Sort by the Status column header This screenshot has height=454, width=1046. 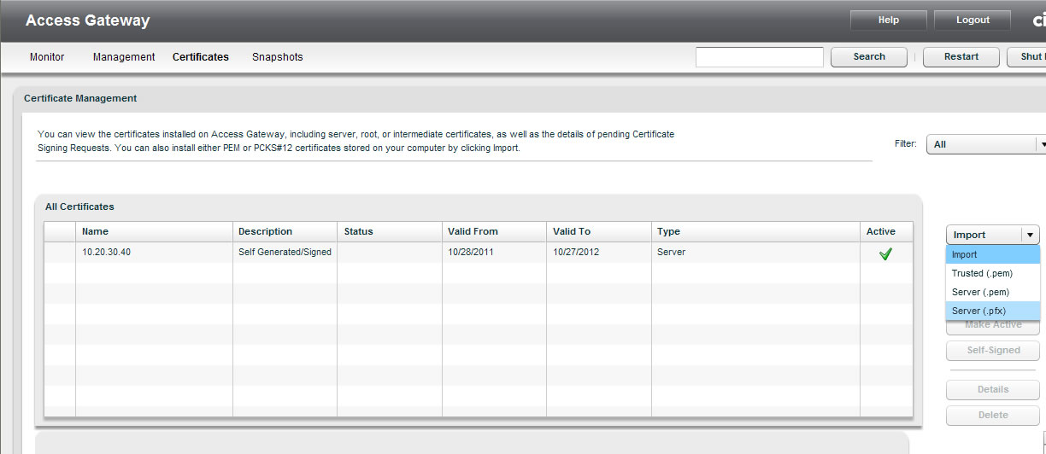coord(389,232)
